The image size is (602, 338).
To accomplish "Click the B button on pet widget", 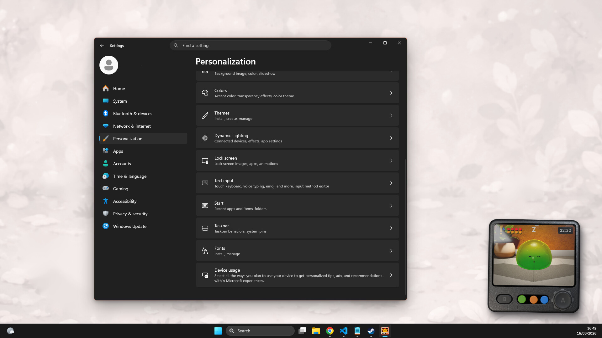I will click(x=504, y=299).
